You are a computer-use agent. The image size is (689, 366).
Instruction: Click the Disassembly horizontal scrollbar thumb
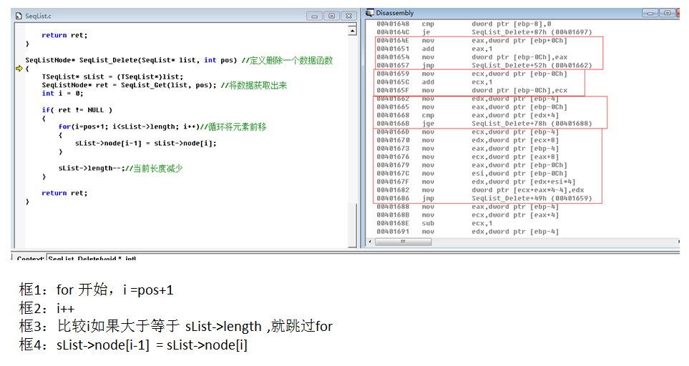coord(403,242)
